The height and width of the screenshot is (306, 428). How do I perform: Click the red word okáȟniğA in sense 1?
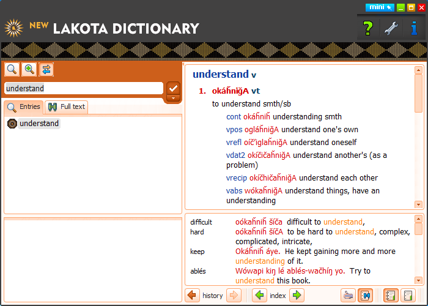pyautogui.click(x=231, y=91)
